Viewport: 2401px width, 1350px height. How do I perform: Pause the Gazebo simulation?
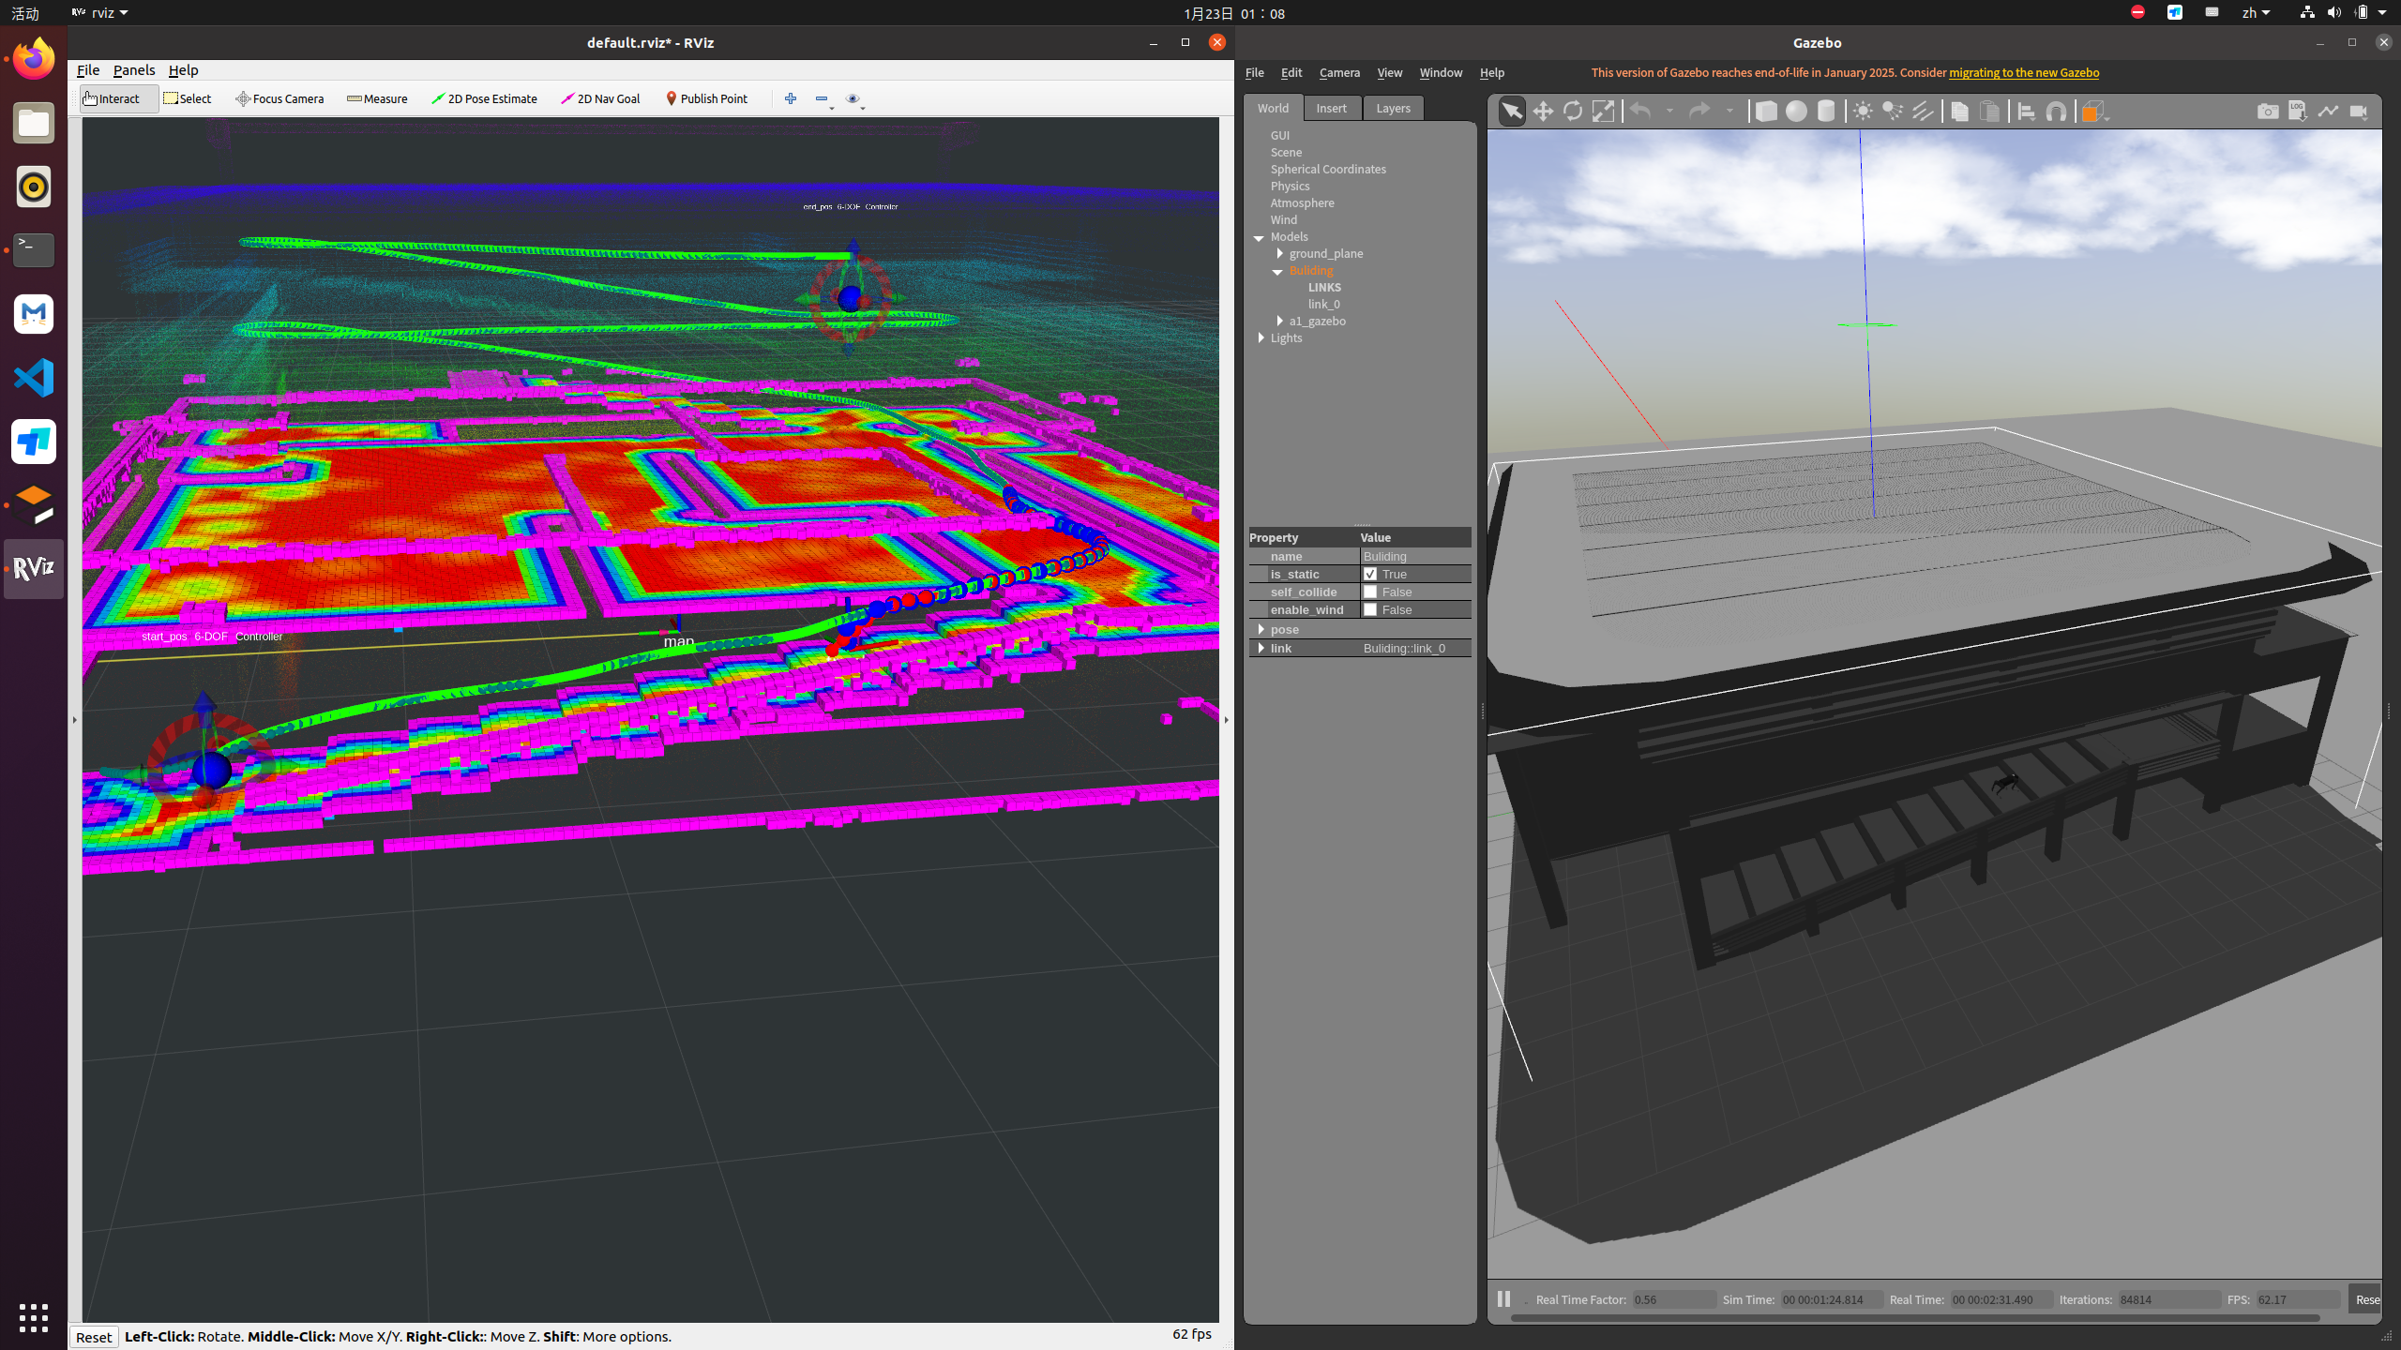[1503, 1299]
